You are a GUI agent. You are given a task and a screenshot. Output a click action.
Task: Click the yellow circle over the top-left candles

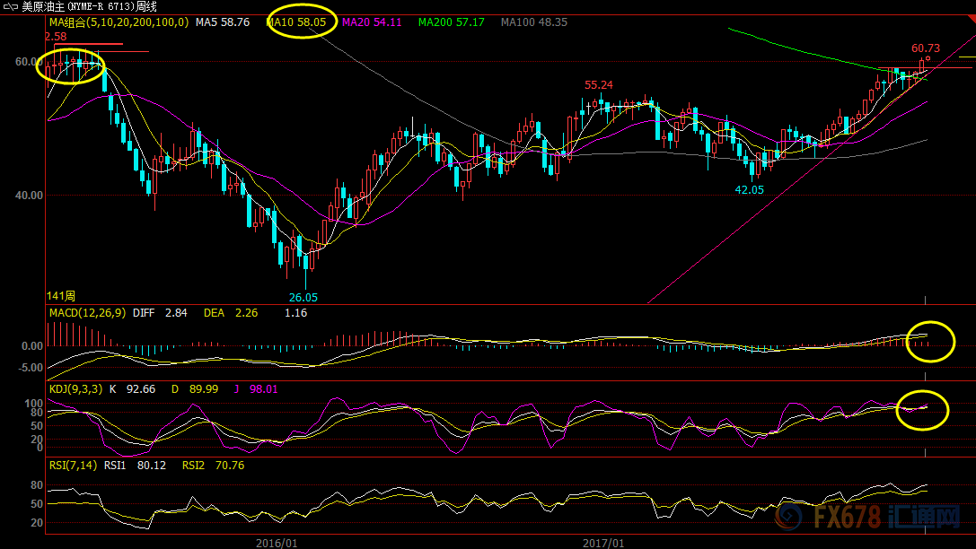(x=71, y=65)
